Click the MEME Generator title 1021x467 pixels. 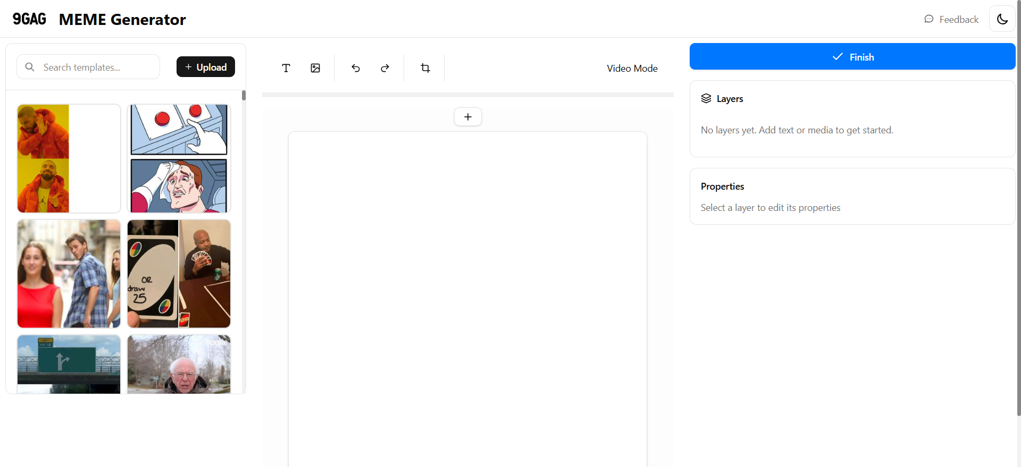(122, 20)
